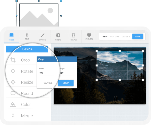Open the Layers panel

[x=126, y=36]
